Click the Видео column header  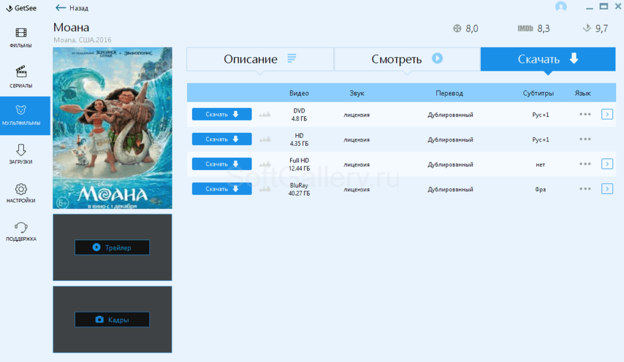click(x=299, y=93)
